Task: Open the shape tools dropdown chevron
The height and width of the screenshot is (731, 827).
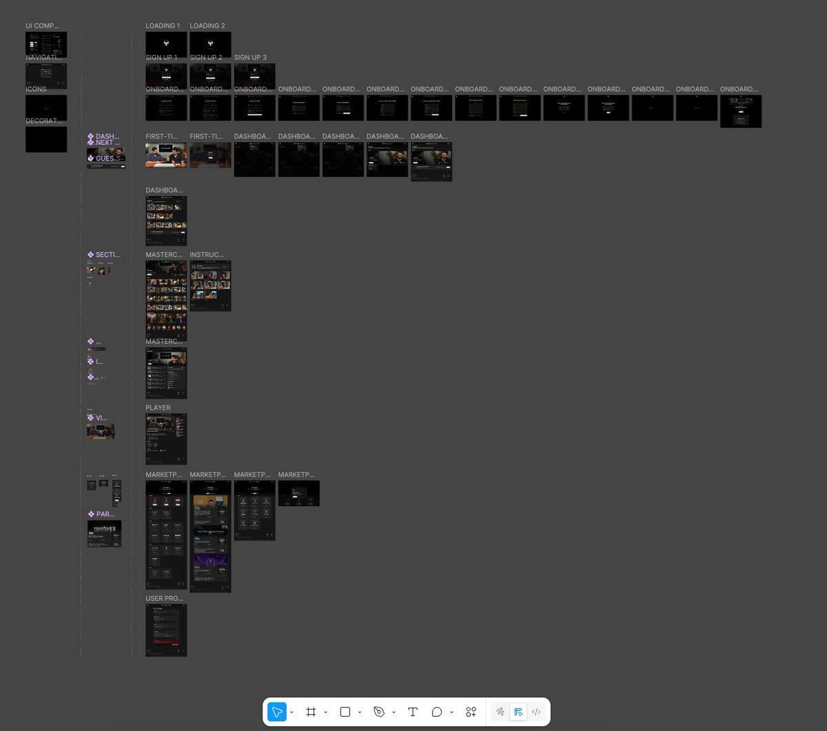Action: coord(359,712)
